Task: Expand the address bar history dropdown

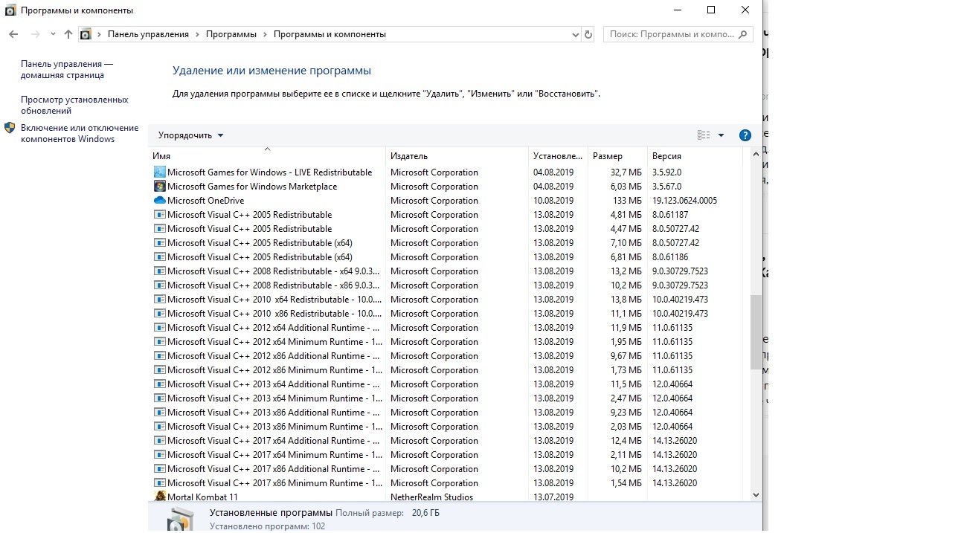Action: pyautogui.click(x=575, y=34)
